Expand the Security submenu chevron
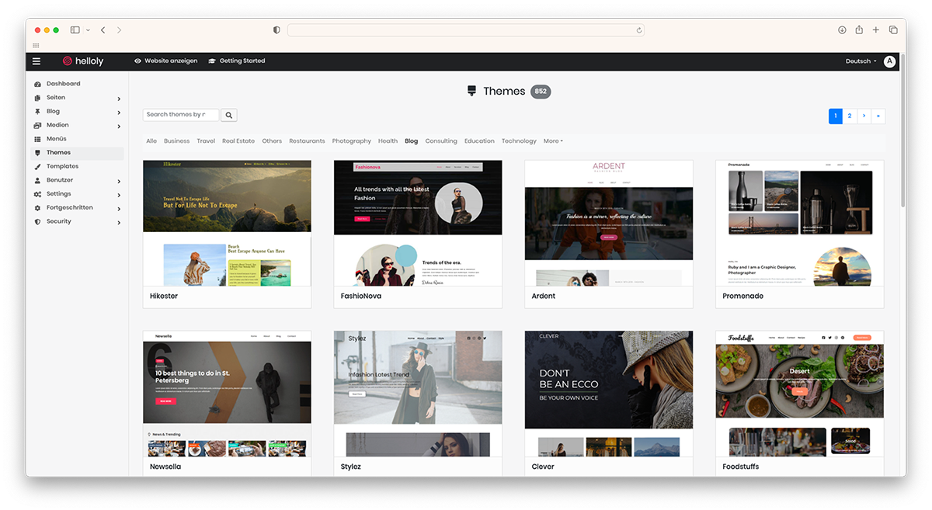The image size is (932, 510). tap(119, 223)
